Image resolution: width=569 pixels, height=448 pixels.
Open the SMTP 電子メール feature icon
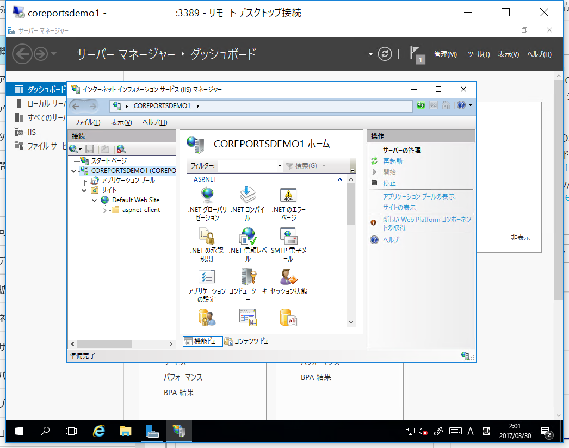coord(288,236)
